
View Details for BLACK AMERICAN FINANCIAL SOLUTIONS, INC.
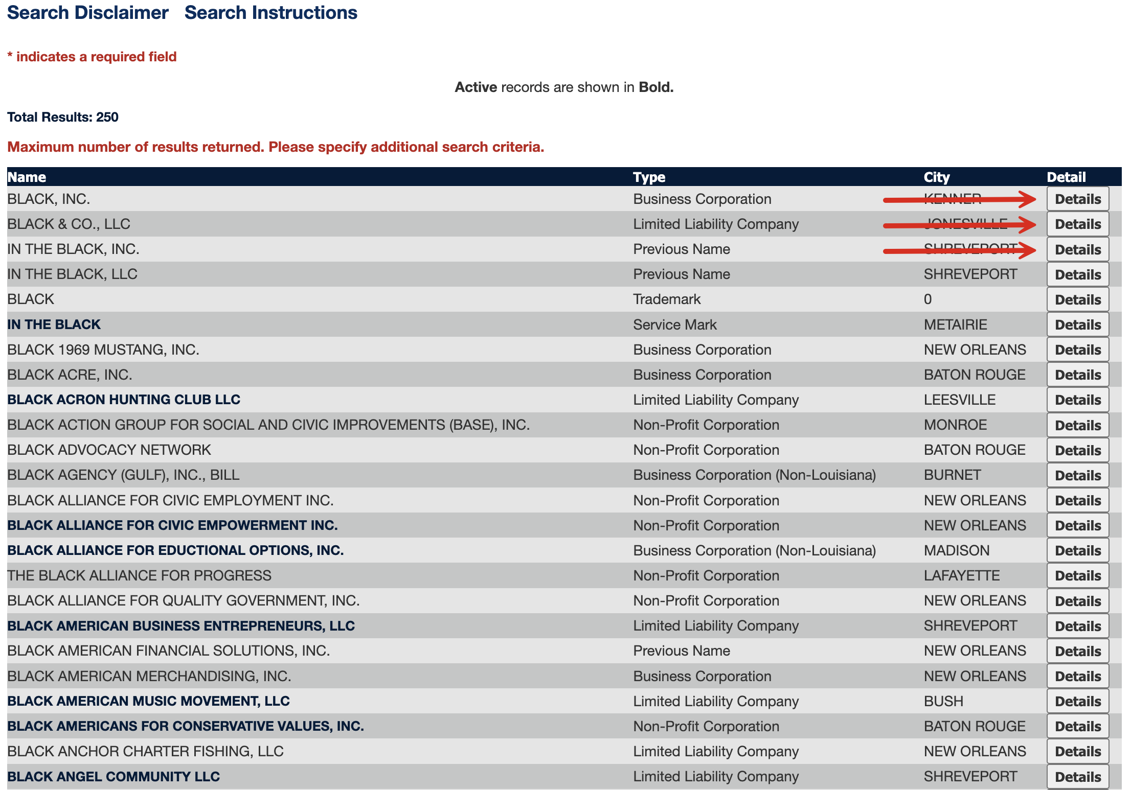(x=1078, y=651)
